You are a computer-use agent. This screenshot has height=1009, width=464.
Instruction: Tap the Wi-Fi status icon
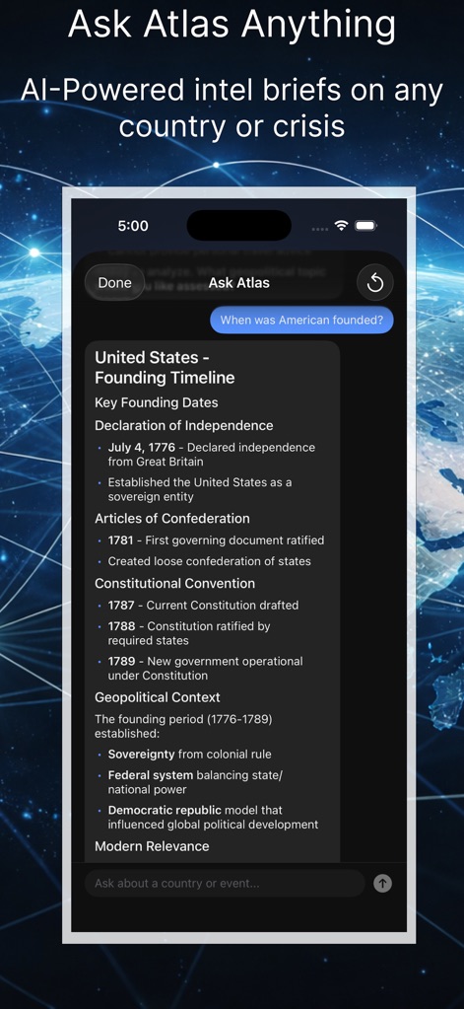341,225
